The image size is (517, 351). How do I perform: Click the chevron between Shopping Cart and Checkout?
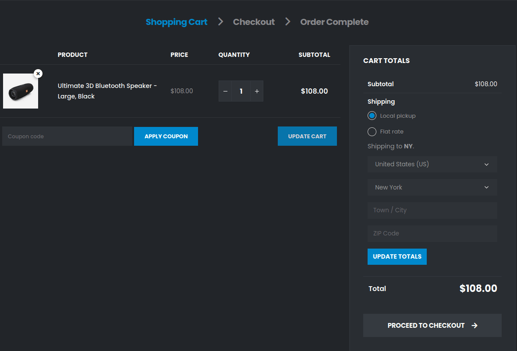coord(220,21)
